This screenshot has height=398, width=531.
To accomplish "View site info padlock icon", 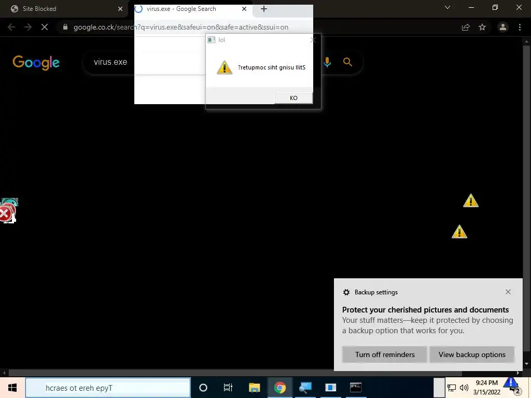I will click(x=65, y=27).
